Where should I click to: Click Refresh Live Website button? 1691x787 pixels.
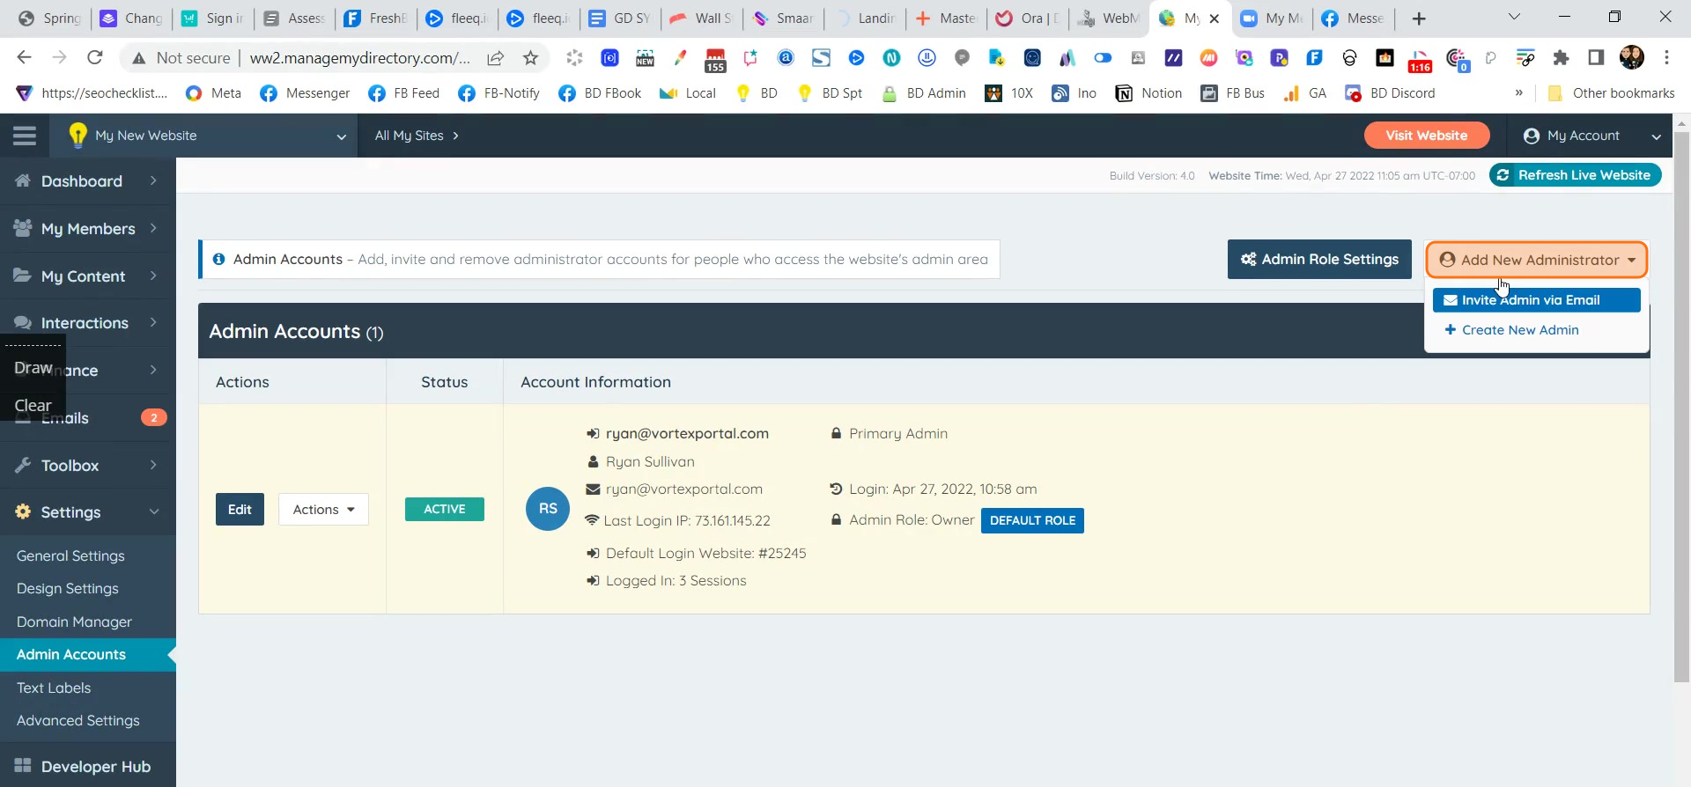[1576, 175]
